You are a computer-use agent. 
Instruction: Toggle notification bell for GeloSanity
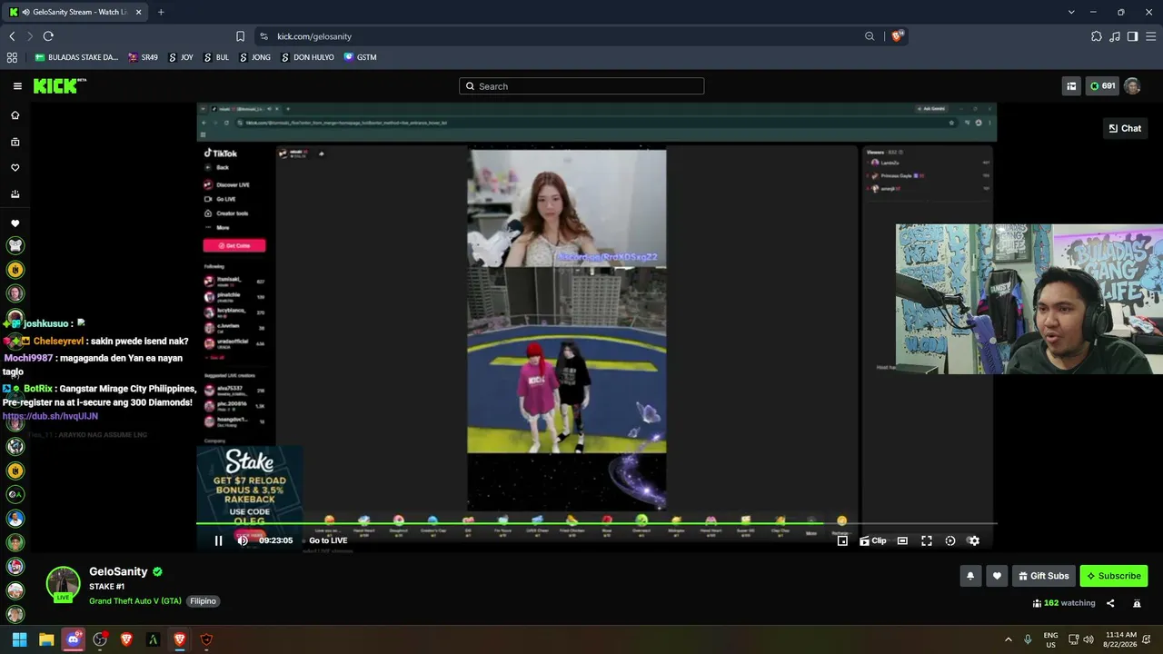pos(970,576)
